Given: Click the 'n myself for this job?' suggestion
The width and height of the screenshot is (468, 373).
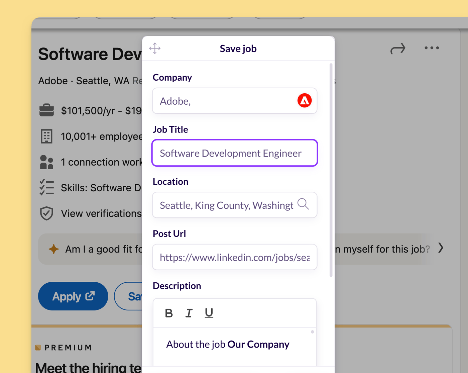Looking at the screenshot, I should click(382, 249).
